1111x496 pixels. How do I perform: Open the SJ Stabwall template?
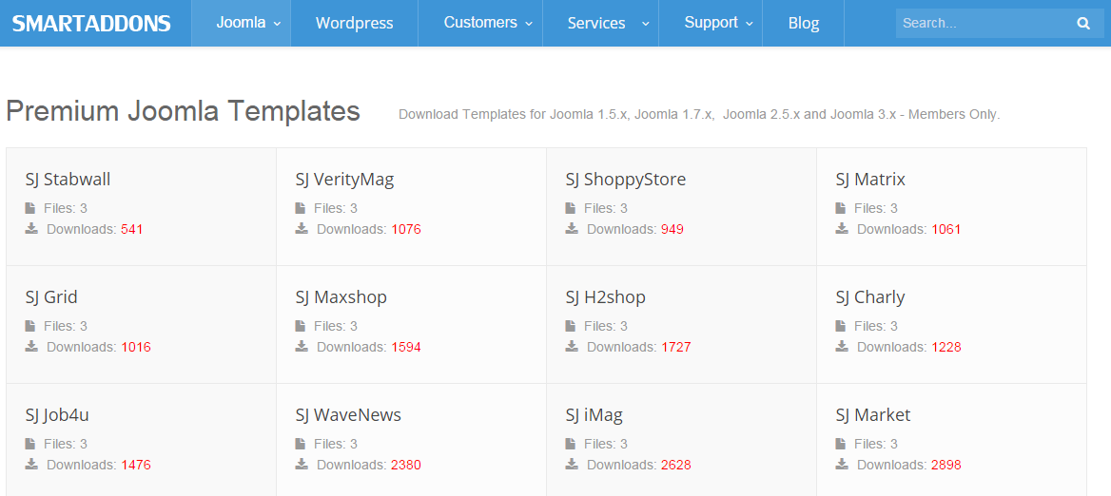click(x=68, y=180)
